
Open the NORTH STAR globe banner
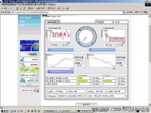pyautogui.click(x=29, y=46)
